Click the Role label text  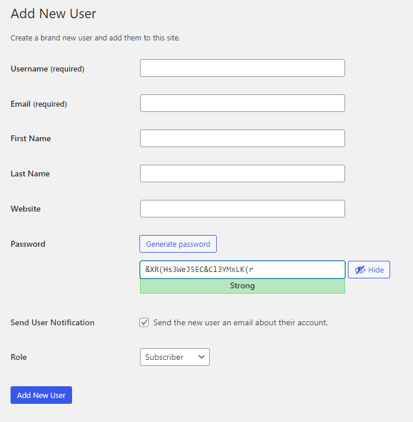point(19,357)
